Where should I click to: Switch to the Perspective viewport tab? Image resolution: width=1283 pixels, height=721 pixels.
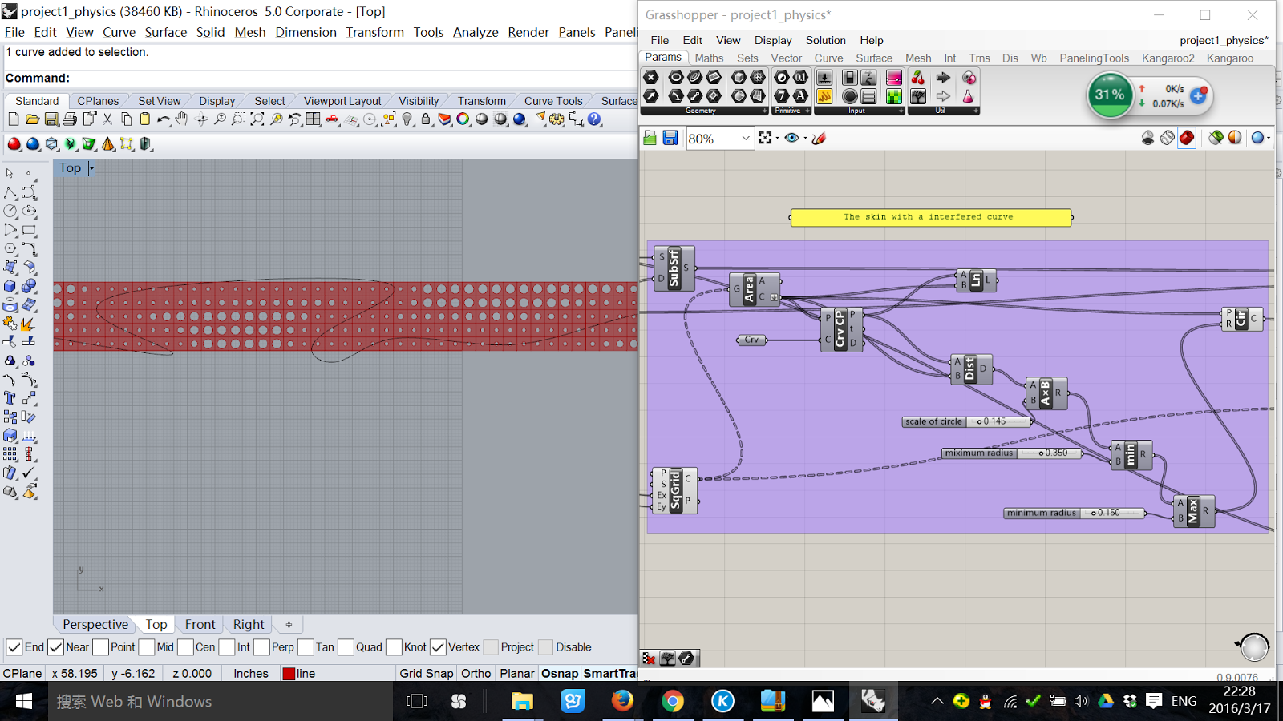94,624
